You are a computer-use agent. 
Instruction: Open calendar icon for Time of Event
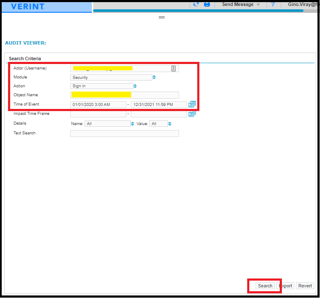[x=192, y=104]
